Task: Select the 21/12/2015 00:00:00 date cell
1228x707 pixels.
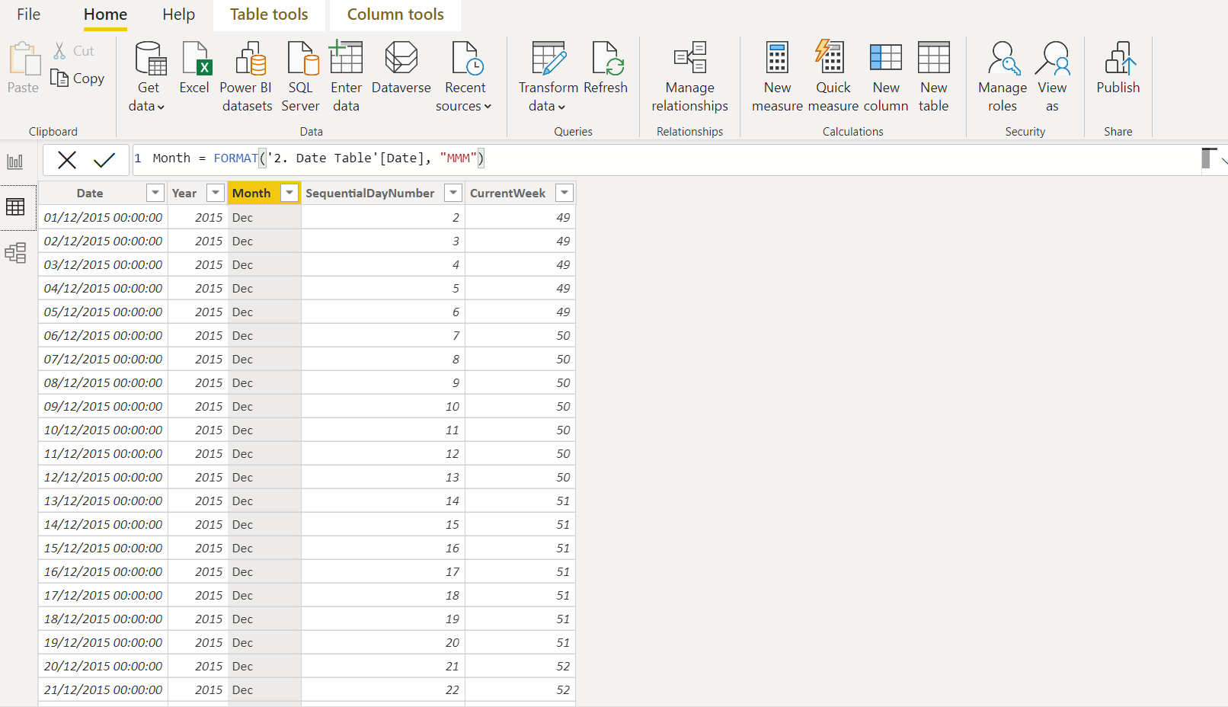Action: (103, 689)
